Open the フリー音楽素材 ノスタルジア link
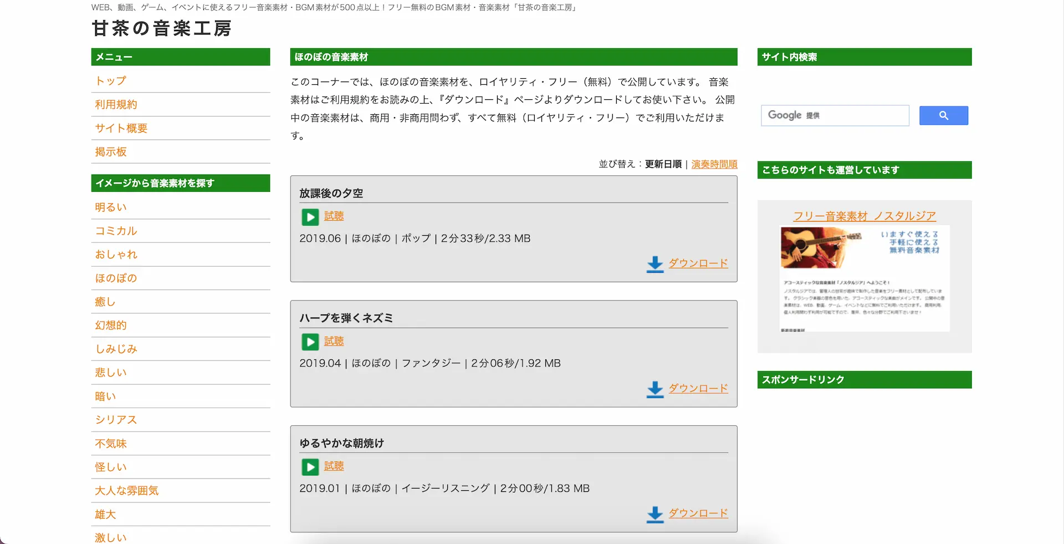The width and height of the screenshot is (1064, 544). click(x=864, y=216)
